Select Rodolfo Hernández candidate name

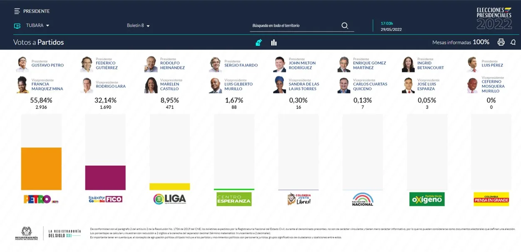172,65
